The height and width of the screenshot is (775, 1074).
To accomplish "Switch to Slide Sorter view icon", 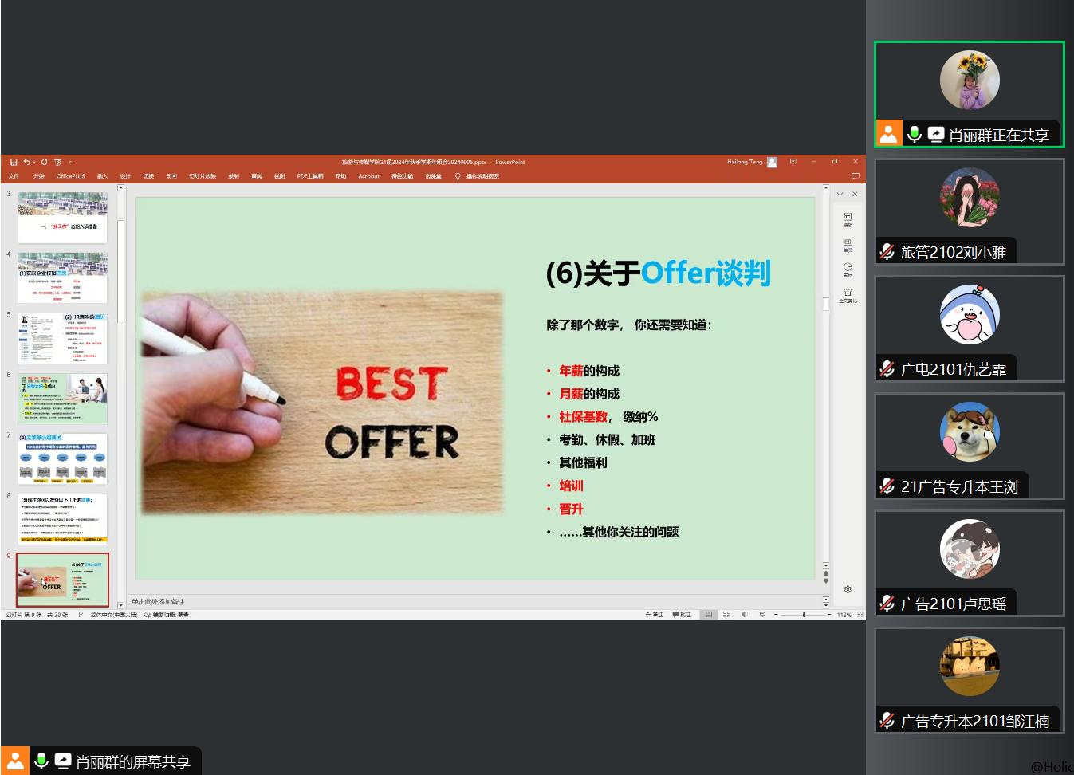I will [x=726, y=615].
